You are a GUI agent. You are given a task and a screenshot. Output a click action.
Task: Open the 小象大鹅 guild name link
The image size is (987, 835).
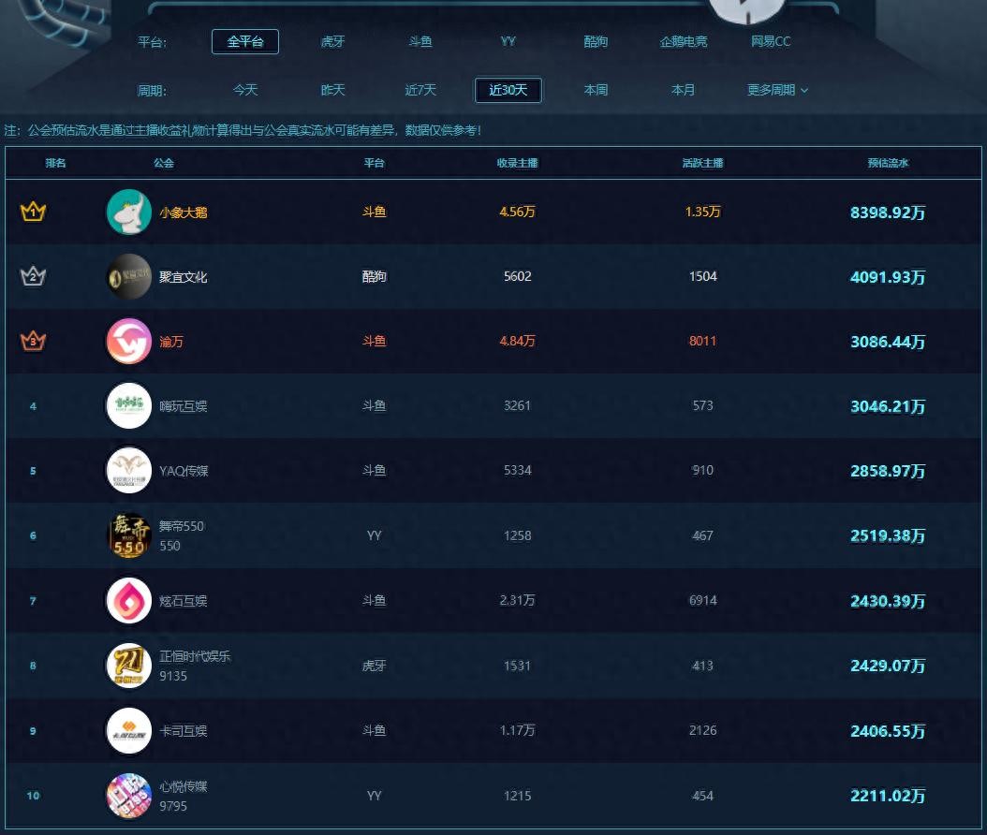click(x=184, y=212)
